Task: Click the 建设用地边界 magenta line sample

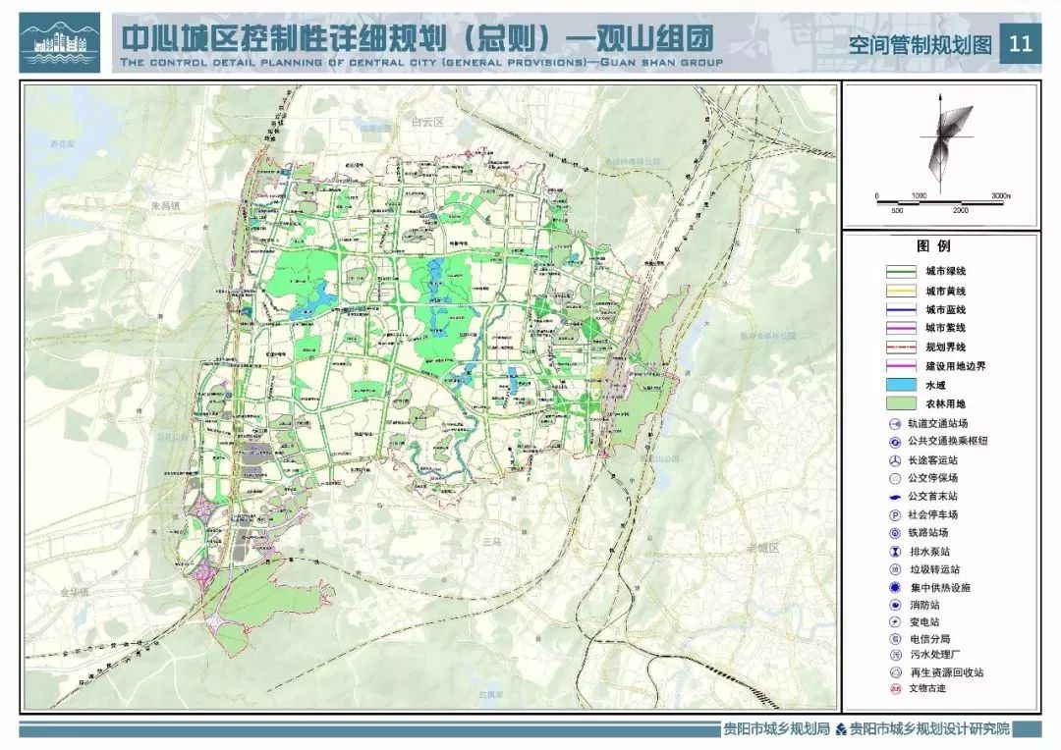Action: click(901, 366)
